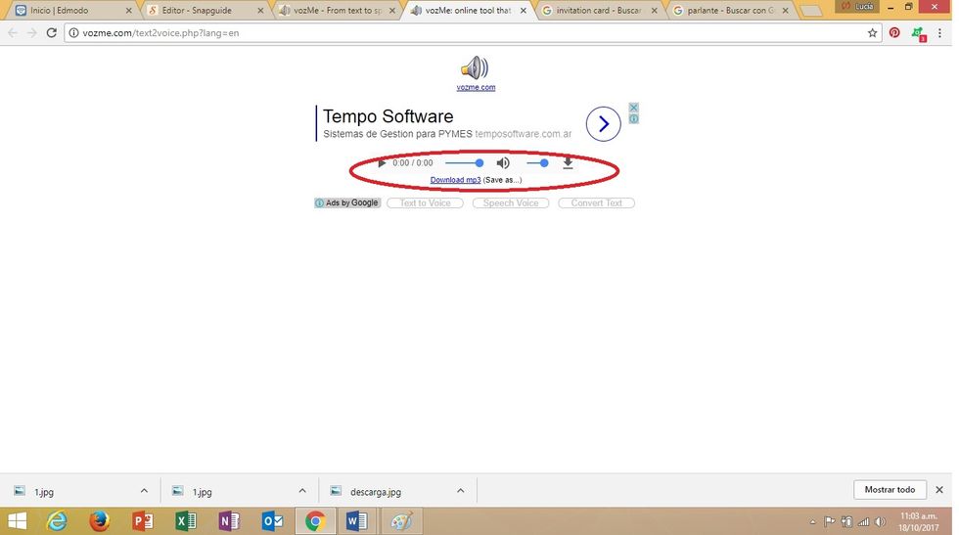Switch to the Editor - Snapguide tab
The image size is (959, 535).
[x=203, y=10]
